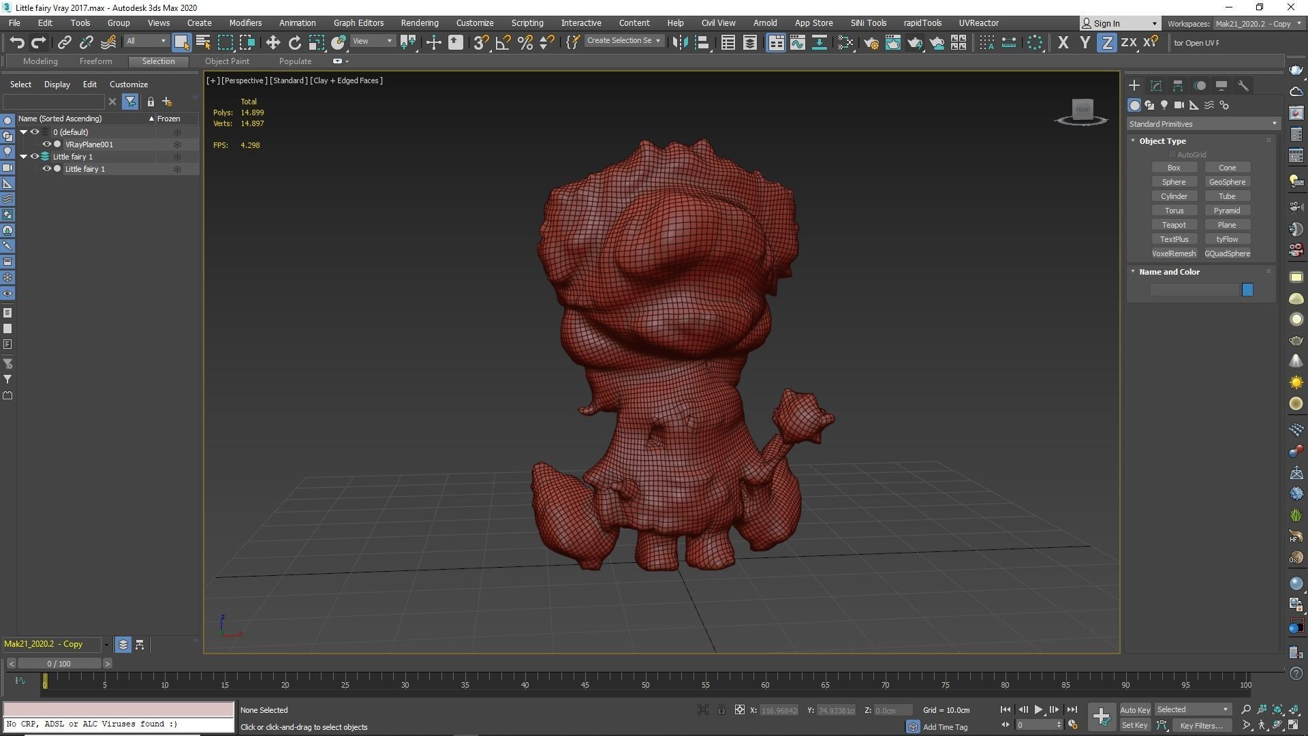Collapse the 0 (default) layer tree
Screen dimensions: 1308x736
24,132
